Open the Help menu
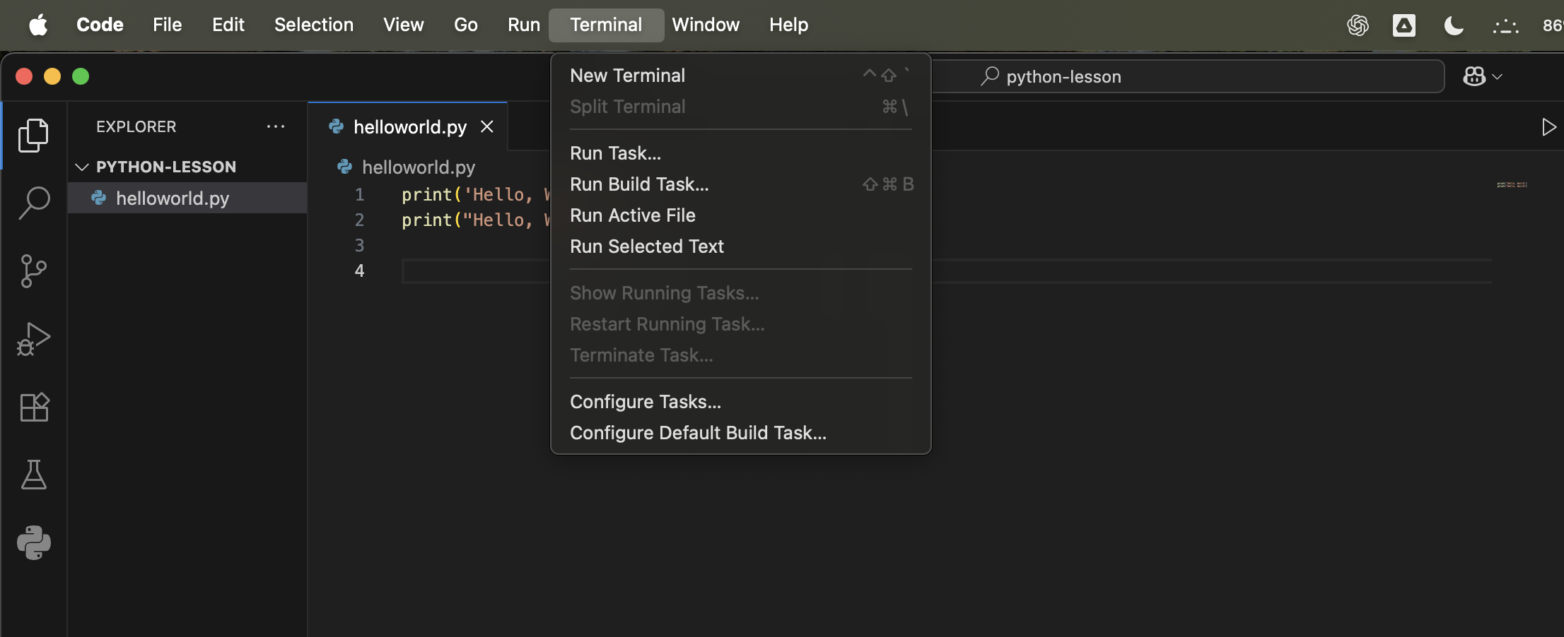This screenshot has height=637, width=1564. click(789, 25)
